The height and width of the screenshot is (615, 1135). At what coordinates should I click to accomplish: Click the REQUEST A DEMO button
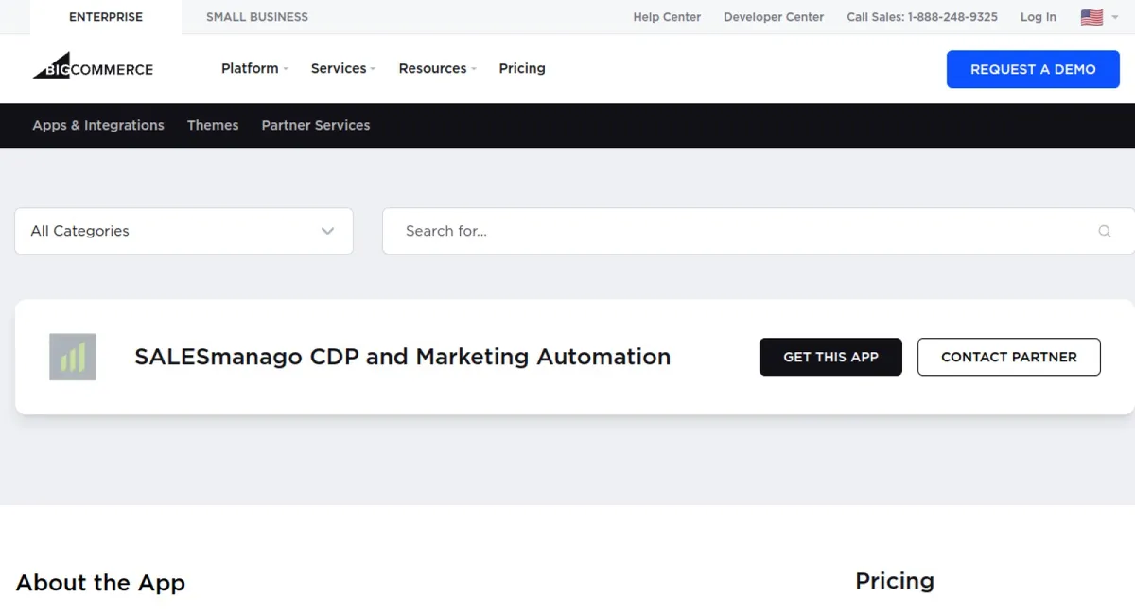pos(1032,69)
